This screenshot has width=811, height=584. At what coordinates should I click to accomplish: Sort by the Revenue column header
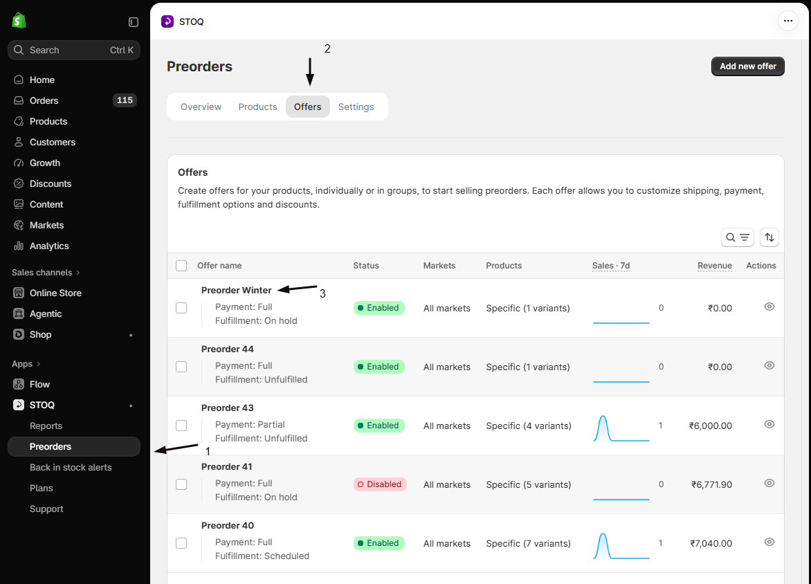714,266
